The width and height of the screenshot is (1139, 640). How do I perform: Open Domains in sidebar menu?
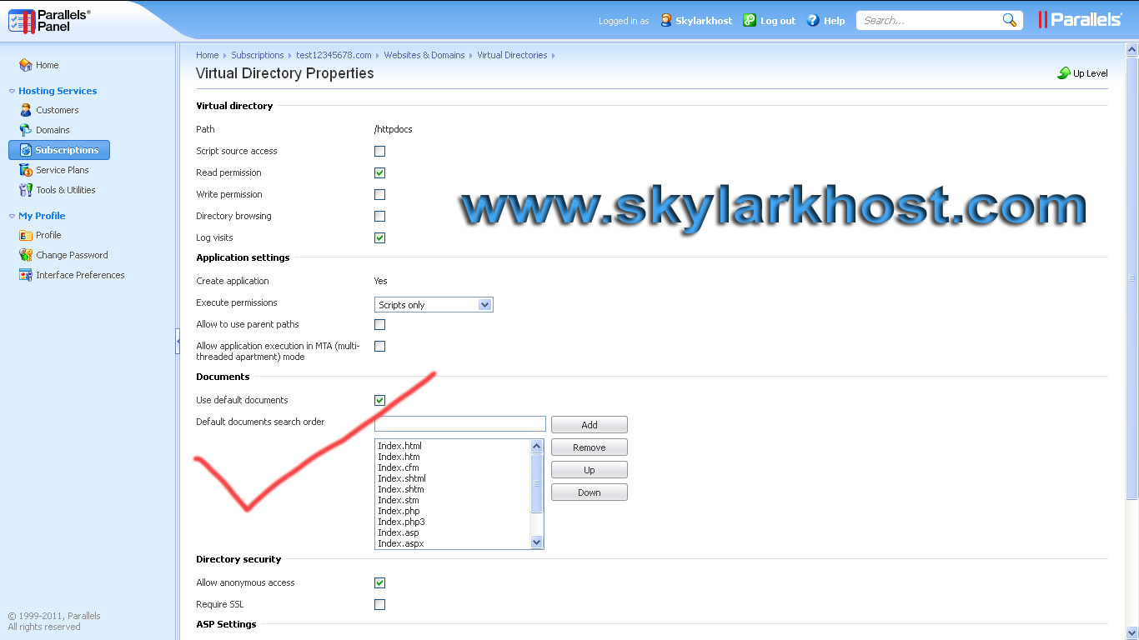tap(53, 130)
